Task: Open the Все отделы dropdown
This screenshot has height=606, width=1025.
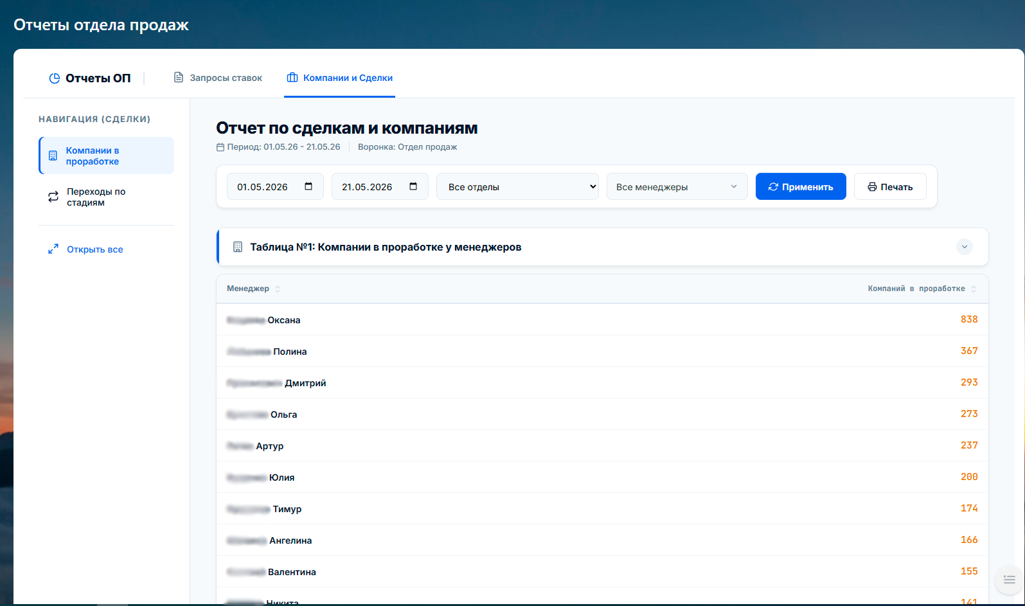Action: (x=517, y=186)
